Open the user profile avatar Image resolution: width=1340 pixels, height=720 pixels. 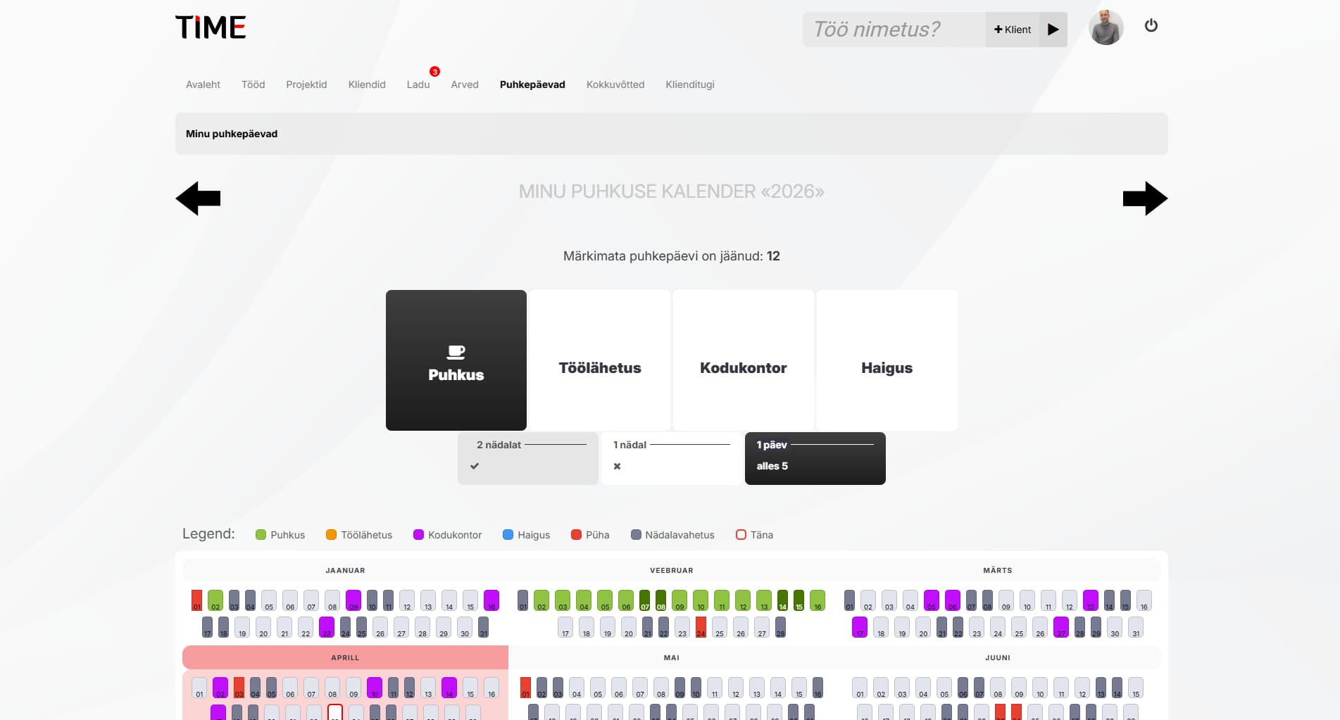click(x=1106, y=28)
